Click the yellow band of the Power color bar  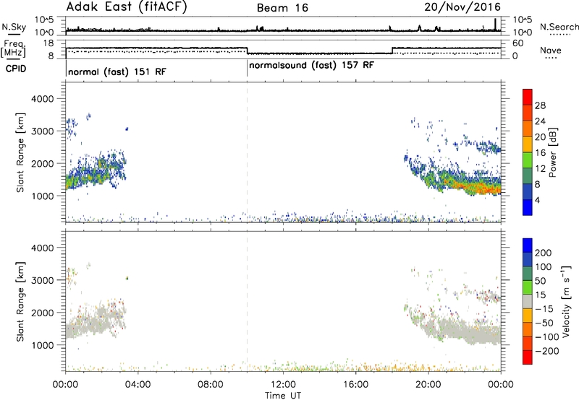528,144
